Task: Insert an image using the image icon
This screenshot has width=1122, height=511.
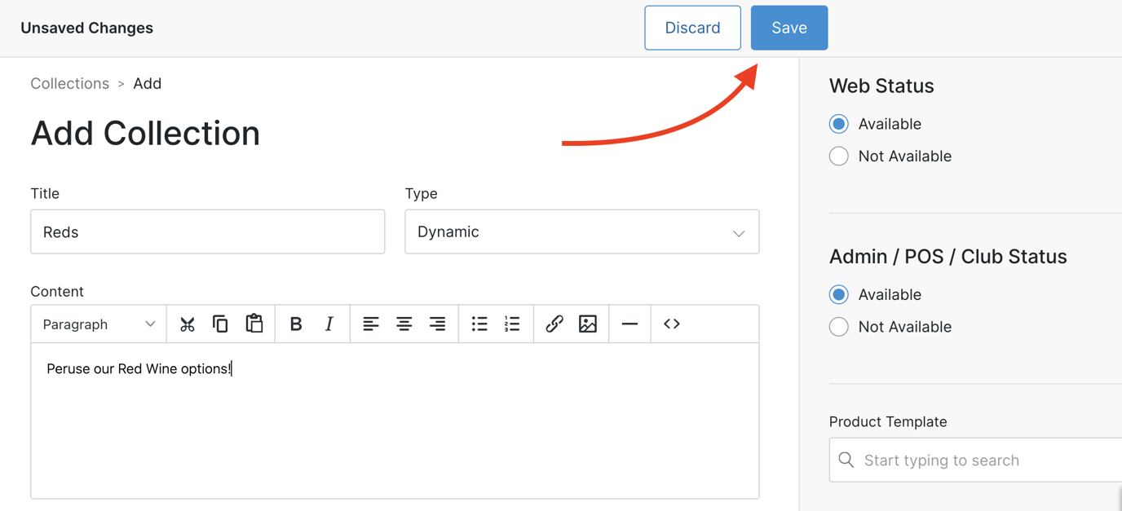Action: (588, 324)
